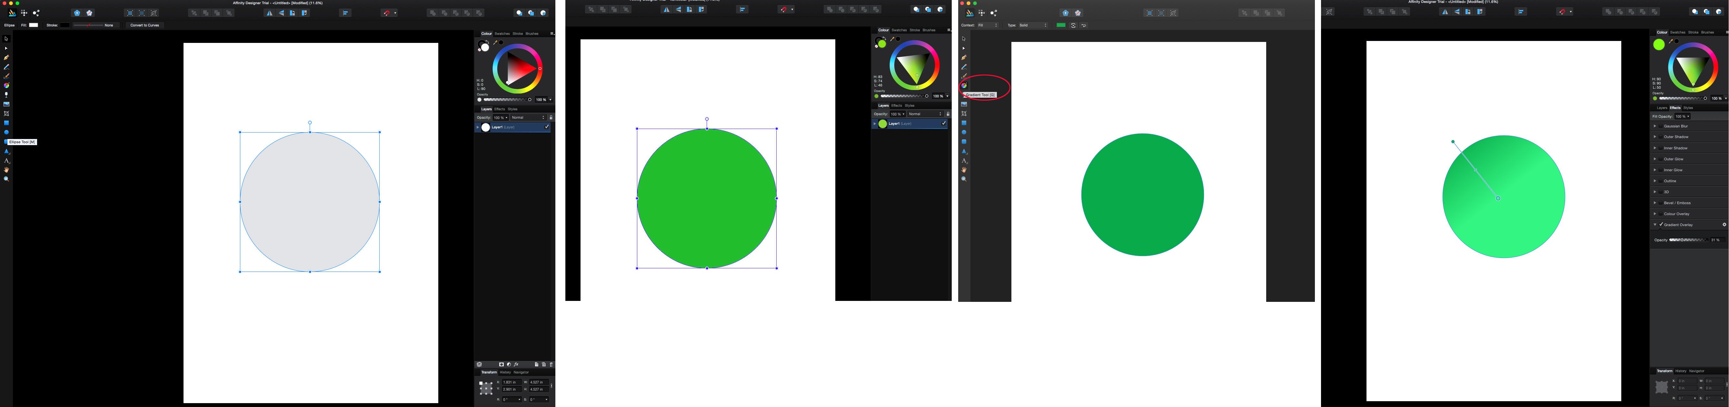Viewport: 1729px width, 407px height.
Task: Switch to Export persona in first screenshot
Action: (x=36, y=13)
